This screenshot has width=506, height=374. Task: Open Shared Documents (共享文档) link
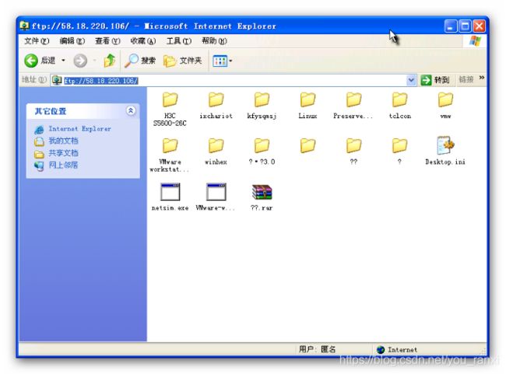coord(63,153)
